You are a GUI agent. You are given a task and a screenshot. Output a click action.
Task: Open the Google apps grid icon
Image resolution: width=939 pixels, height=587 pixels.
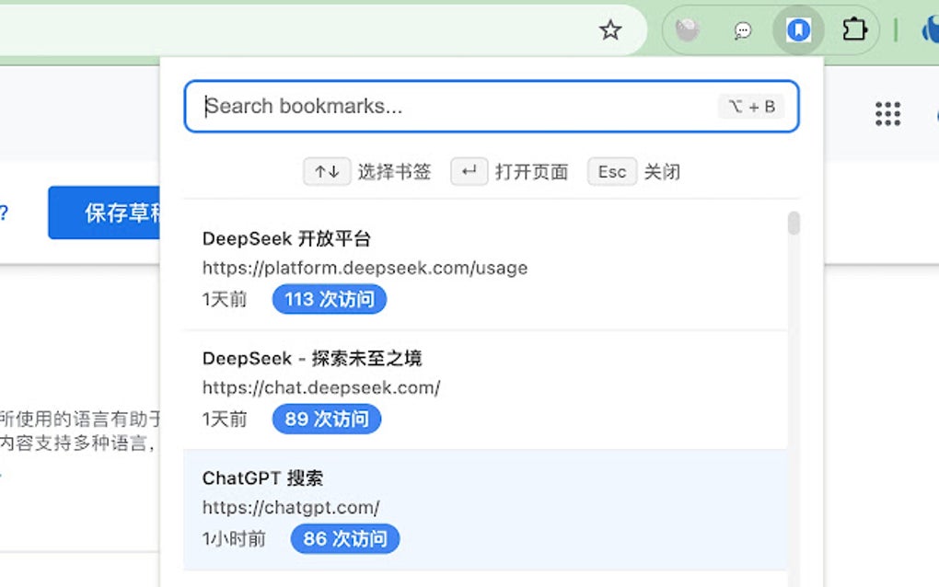[887, 114]
